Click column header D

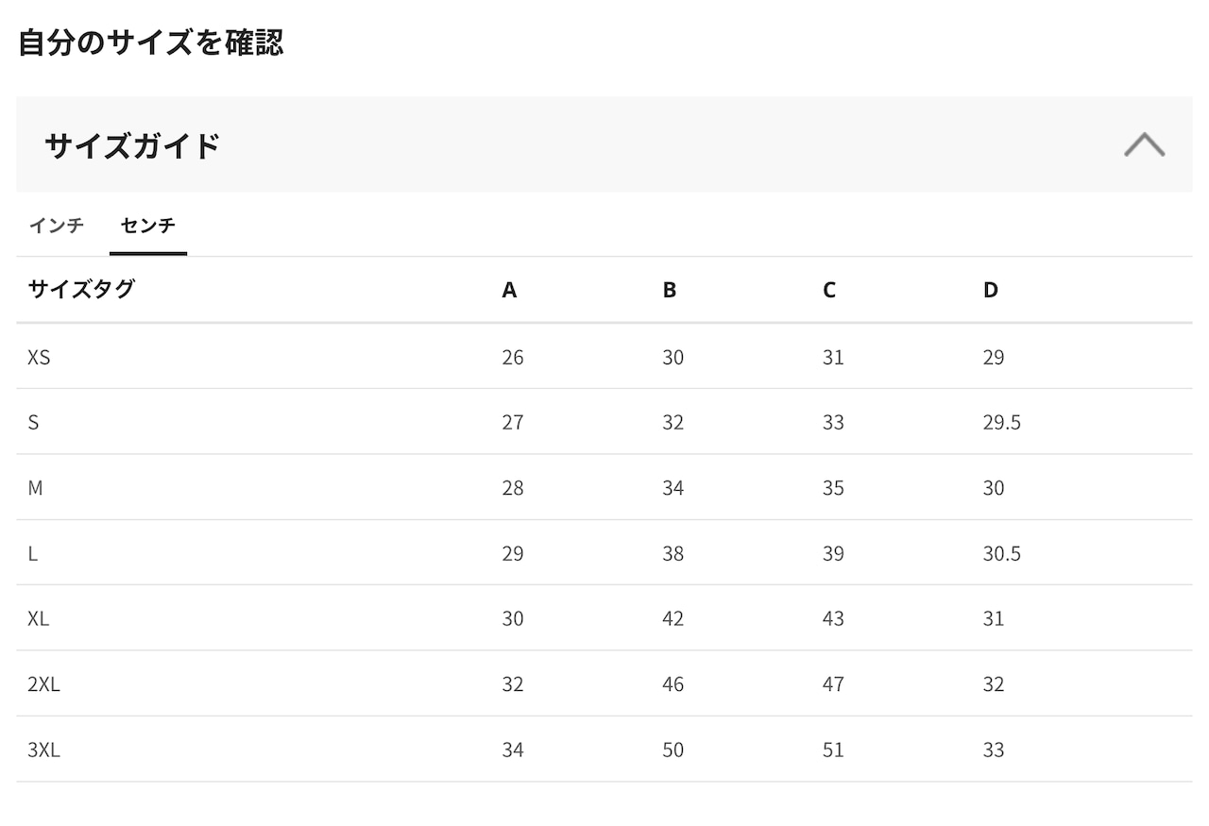(990, 291)
